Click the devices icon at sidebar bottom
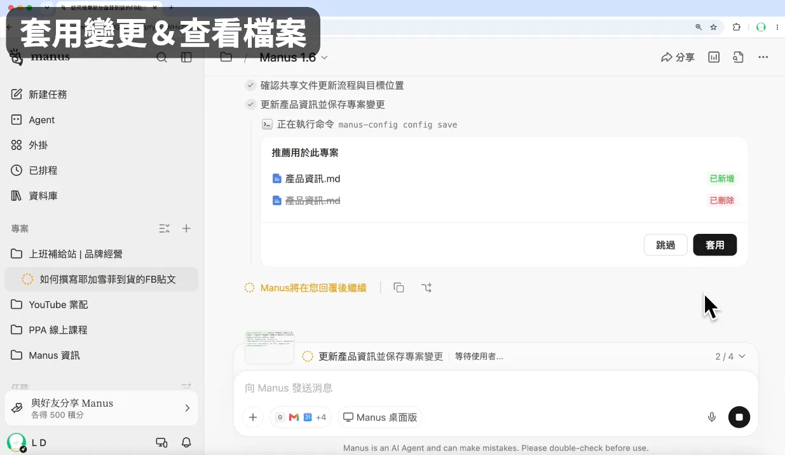Image resolution: width=785 pixels, height=455 pixels. click(x=161, y=442)
